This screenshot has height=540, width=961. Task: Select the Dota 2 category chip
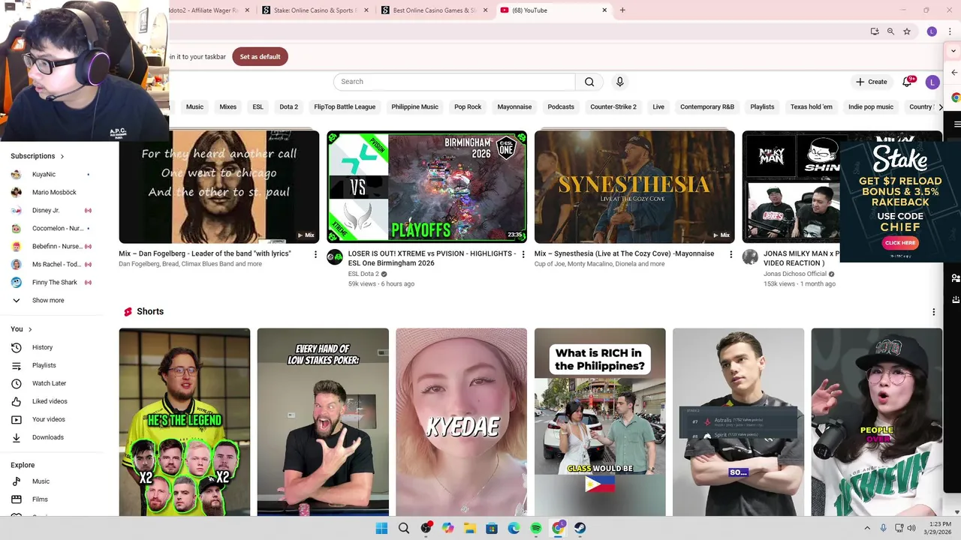point(289,106)
